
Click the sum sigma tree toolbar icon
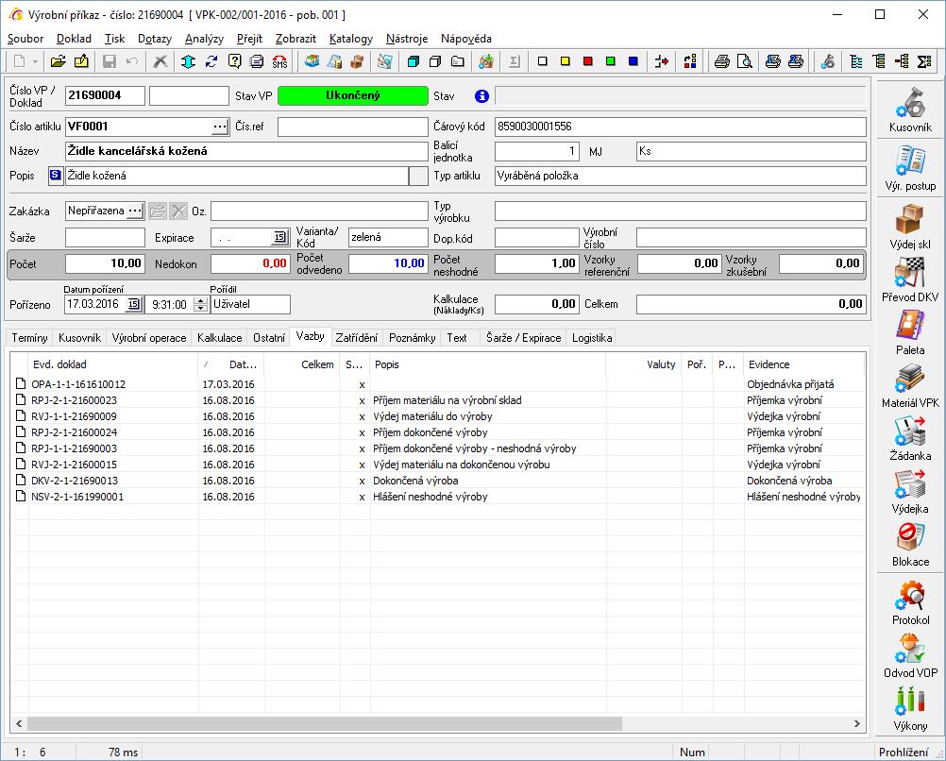924,61
